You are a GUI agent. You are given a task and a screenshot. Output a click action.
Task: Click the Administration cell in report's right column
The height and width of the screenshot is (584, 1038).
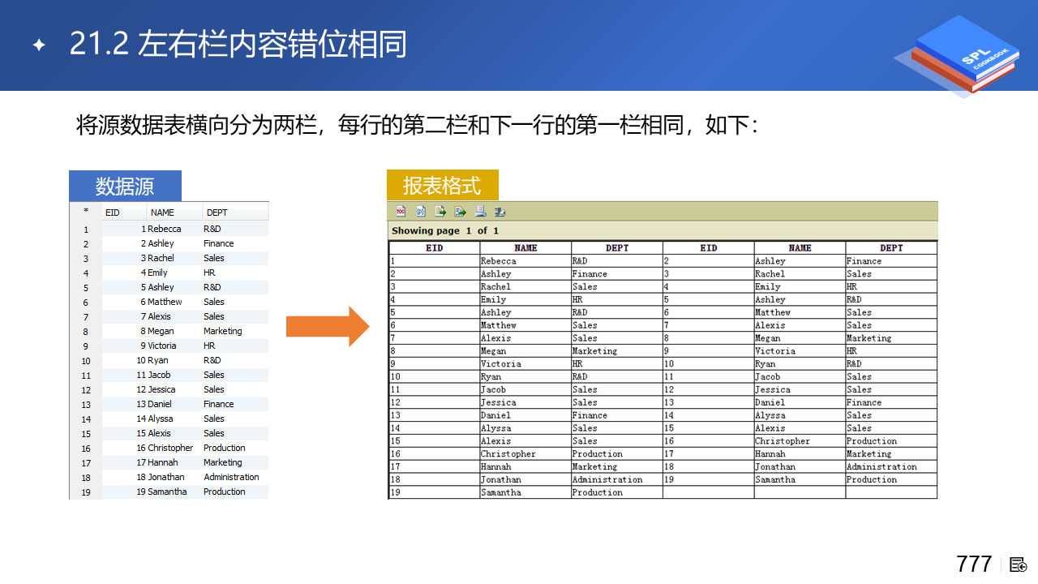pyautogui.click(x=881, y=467)
